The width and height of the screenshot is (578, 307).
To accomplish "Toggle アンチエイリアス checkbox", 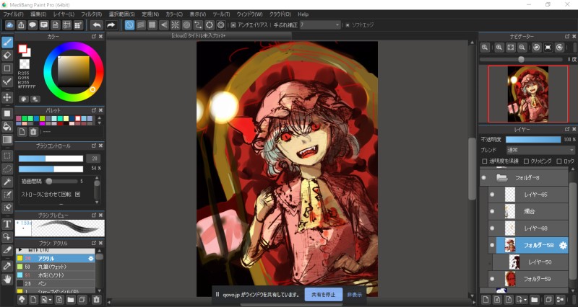I will [233, 25].
